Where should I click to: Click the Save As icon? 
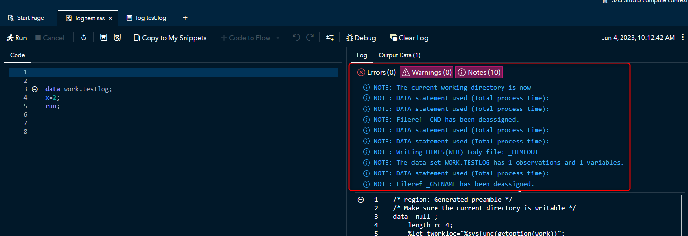[x=117, y=38]
